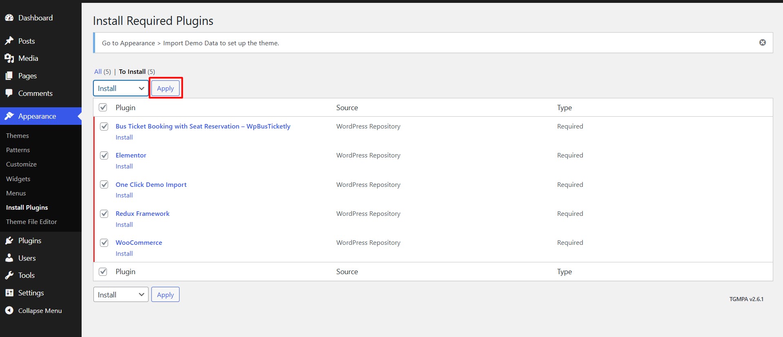Toggle select-all checkbox in table header
Image resolution: width=783 pixels, height=337 pixels.
coord(103,107)
